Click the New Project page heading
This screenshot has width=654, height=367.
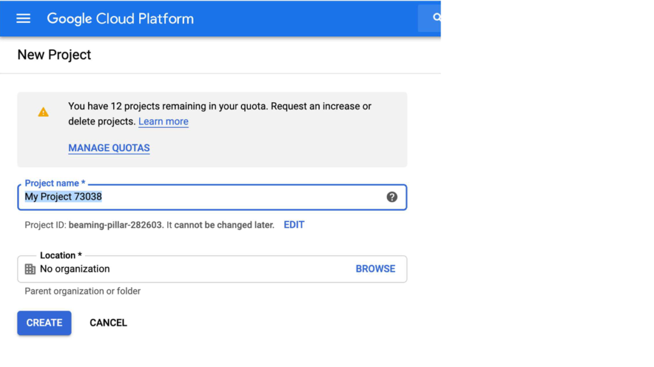click(x=54, y=55)
